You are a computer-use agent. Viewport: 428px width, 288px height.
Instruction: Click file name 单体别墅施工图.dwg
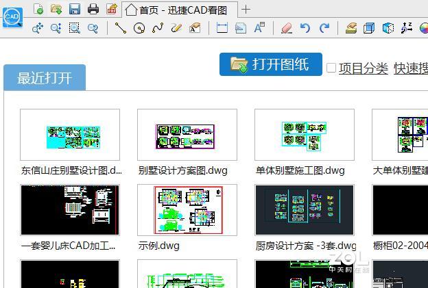300,170
